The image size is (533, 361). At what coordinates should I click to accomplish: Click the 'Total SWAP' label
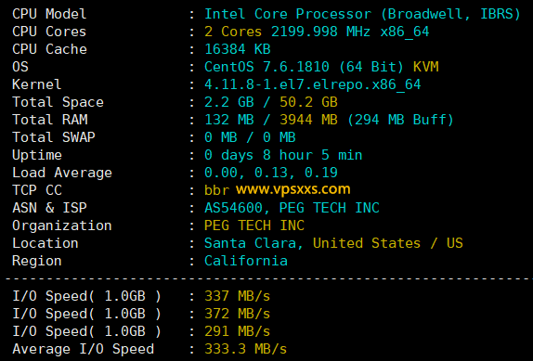[x=54, y=137]
